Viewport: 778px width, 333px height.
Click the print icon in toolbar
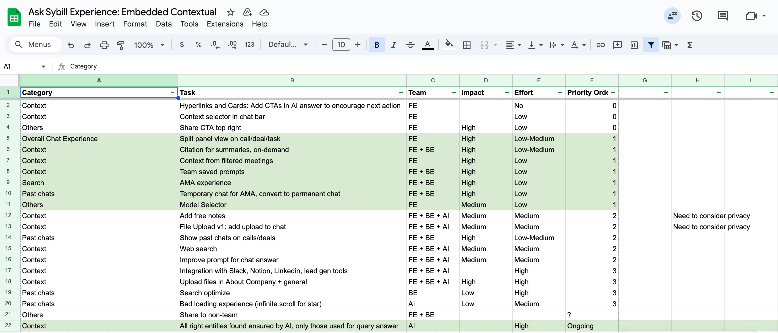[x=104, y=45]
